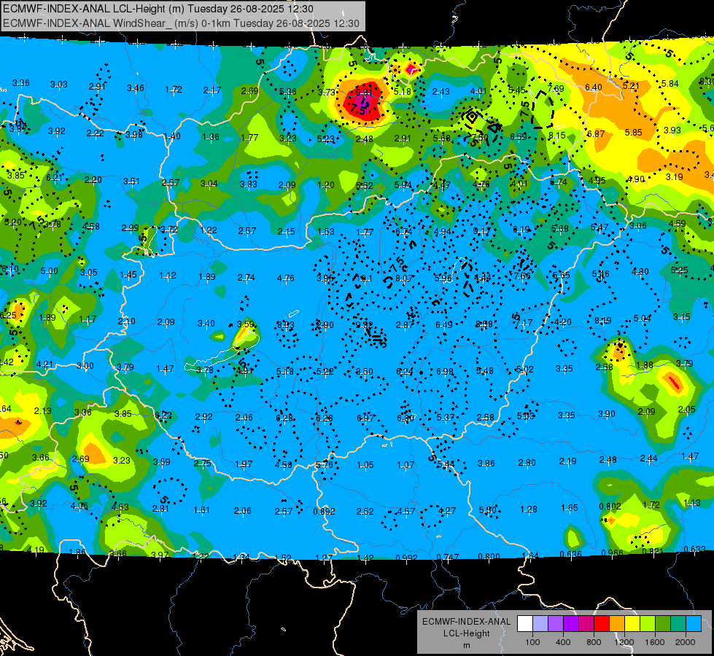The height and width of the screenshot is (656, 714).
Task: Click the wind shear value 1.61
Action: (201, 510)
